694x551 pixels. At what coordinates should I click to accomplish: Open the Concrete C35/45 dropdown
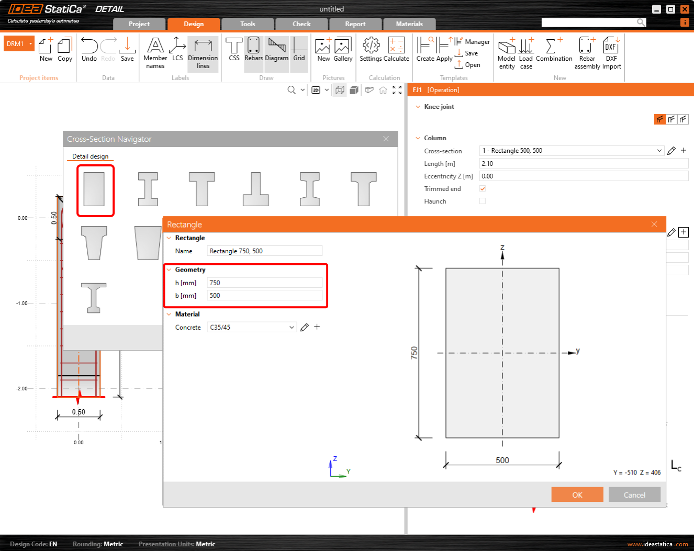[x=292, y=328]
